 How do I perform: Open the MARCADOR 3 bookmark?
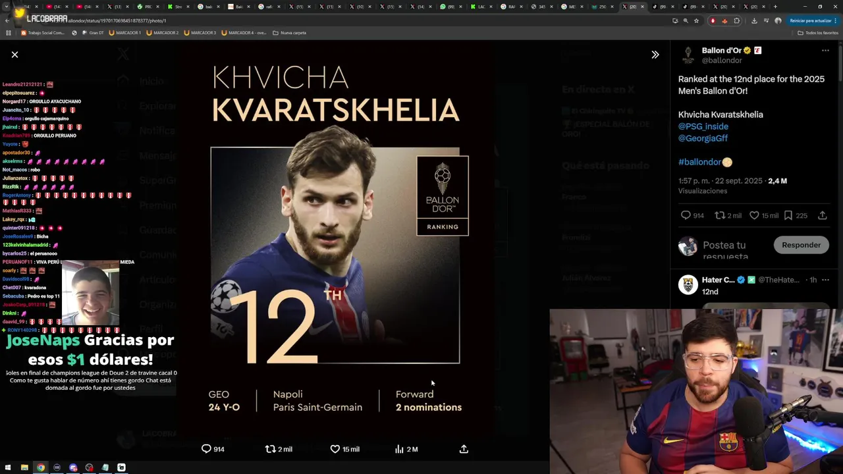pos(200,32)
